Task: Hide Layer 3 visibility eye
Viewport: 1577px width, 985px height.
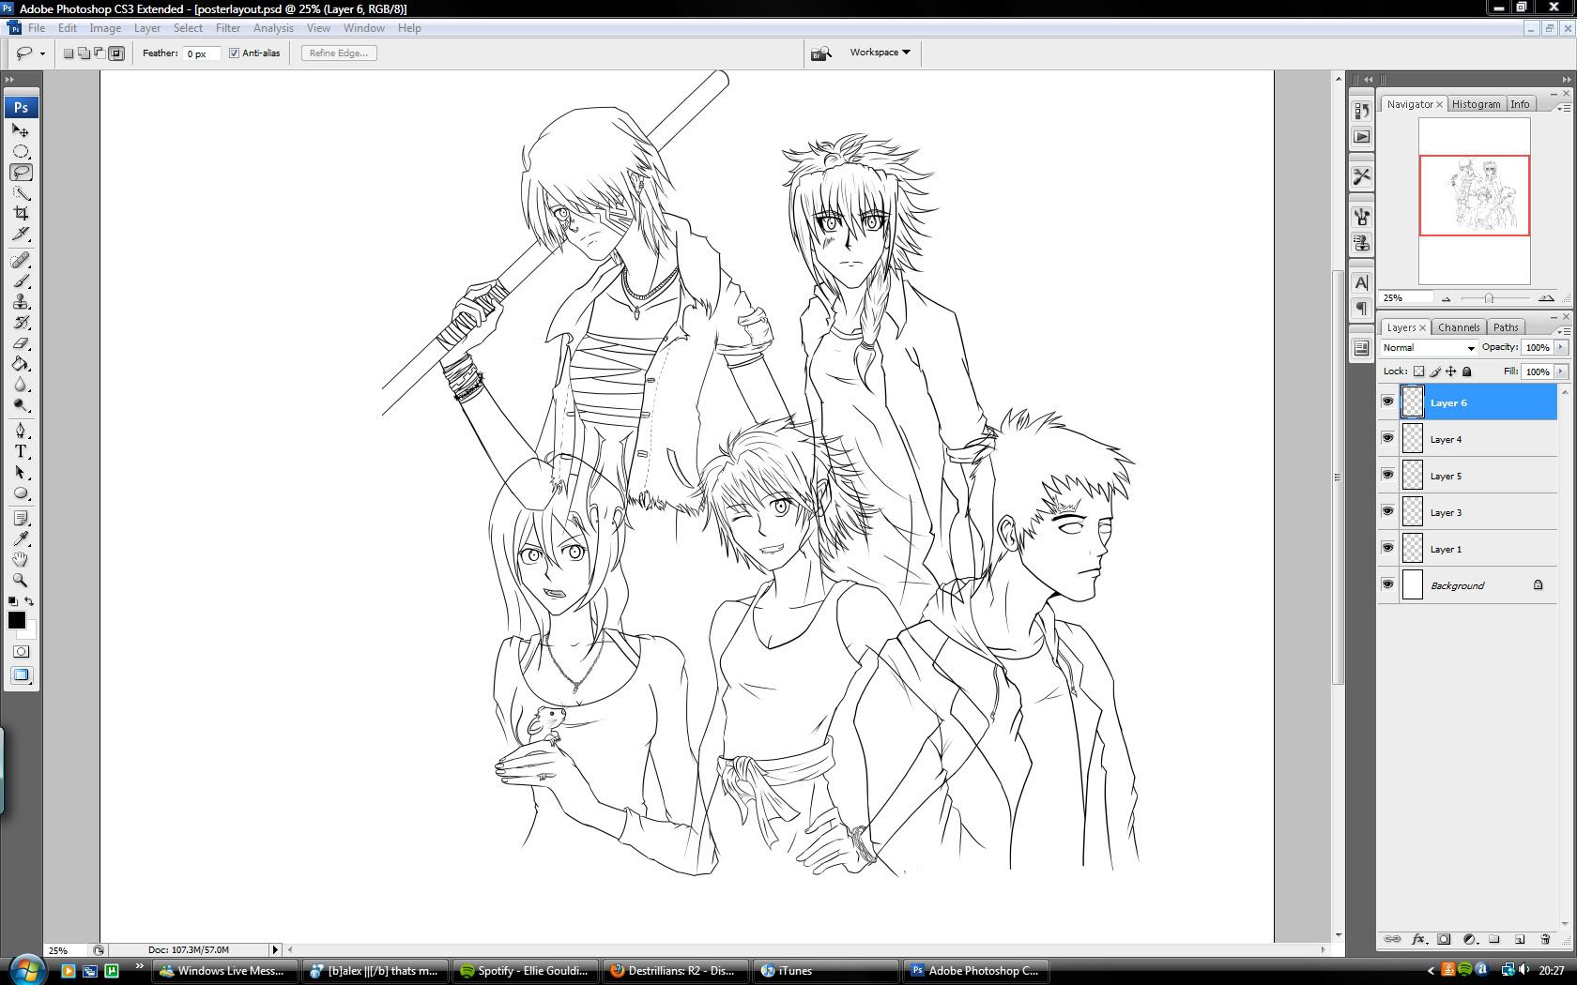Action: [x=1387, y=512]
